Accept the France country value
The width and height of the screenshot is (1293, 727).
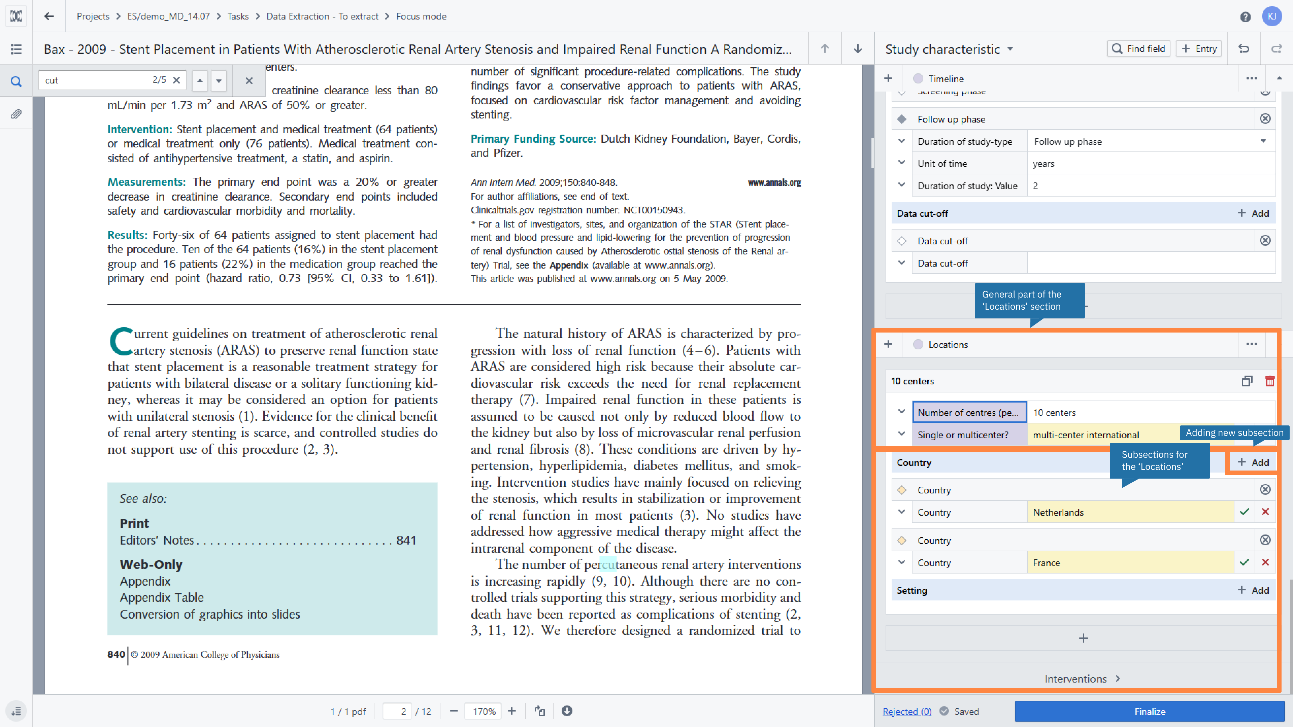1244,562
